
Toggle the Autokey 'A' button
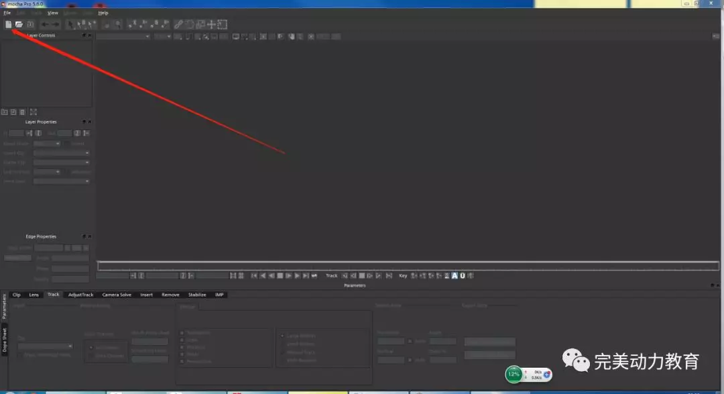coord(454,275)
